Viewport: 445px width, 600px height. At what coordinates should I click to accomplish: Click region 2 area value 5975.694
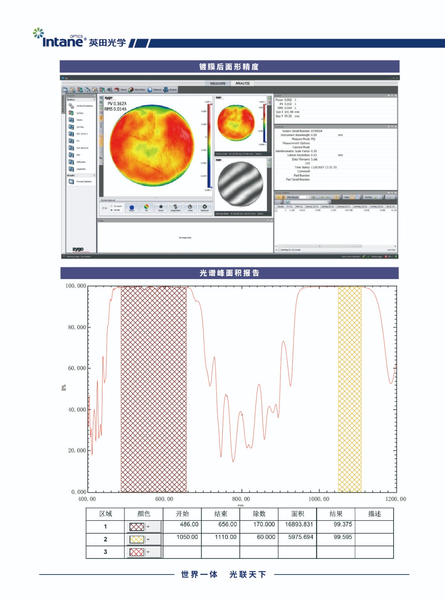[x=301, y=537]
